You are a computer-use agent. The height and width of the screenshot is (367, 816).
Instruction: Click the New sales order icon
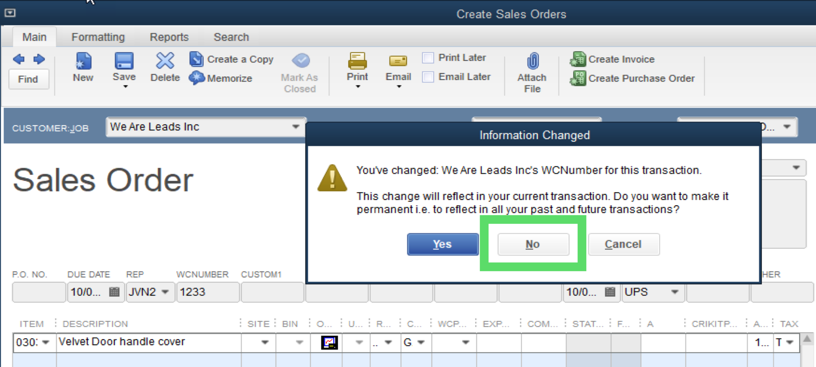pyautogui.click(x=83, y=61)
